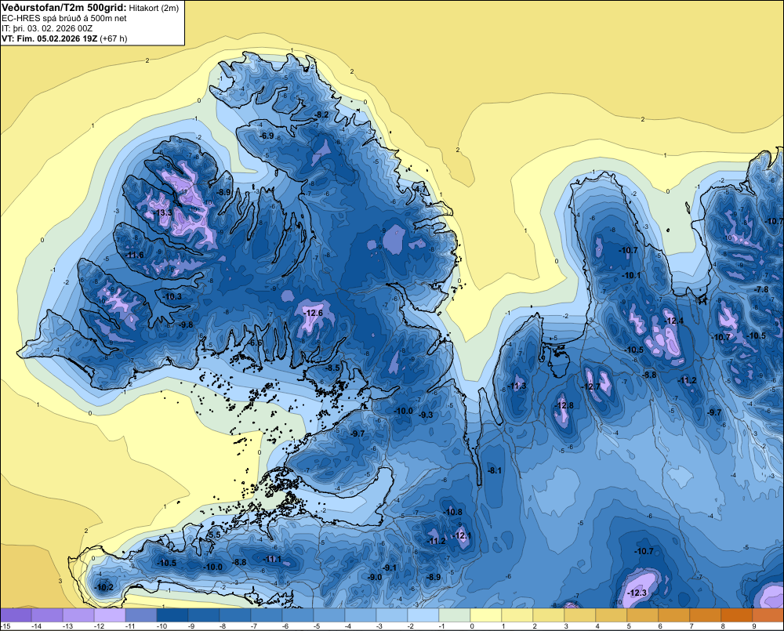Click the "-10.1" temperature label
The height and width of the screenshot is (631, 784).
coord(631,275)
